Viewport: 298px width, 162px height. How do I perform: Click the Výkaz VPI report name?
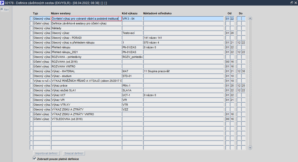pos(86,100)
